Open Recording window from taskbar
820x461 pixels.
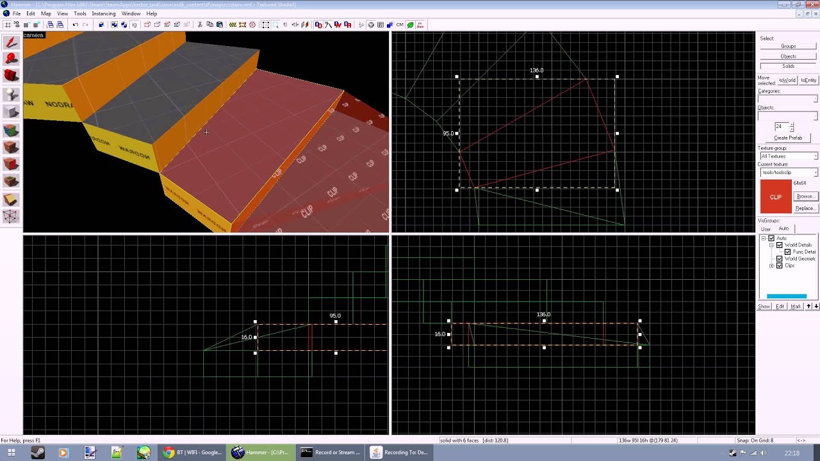(400, 453)
